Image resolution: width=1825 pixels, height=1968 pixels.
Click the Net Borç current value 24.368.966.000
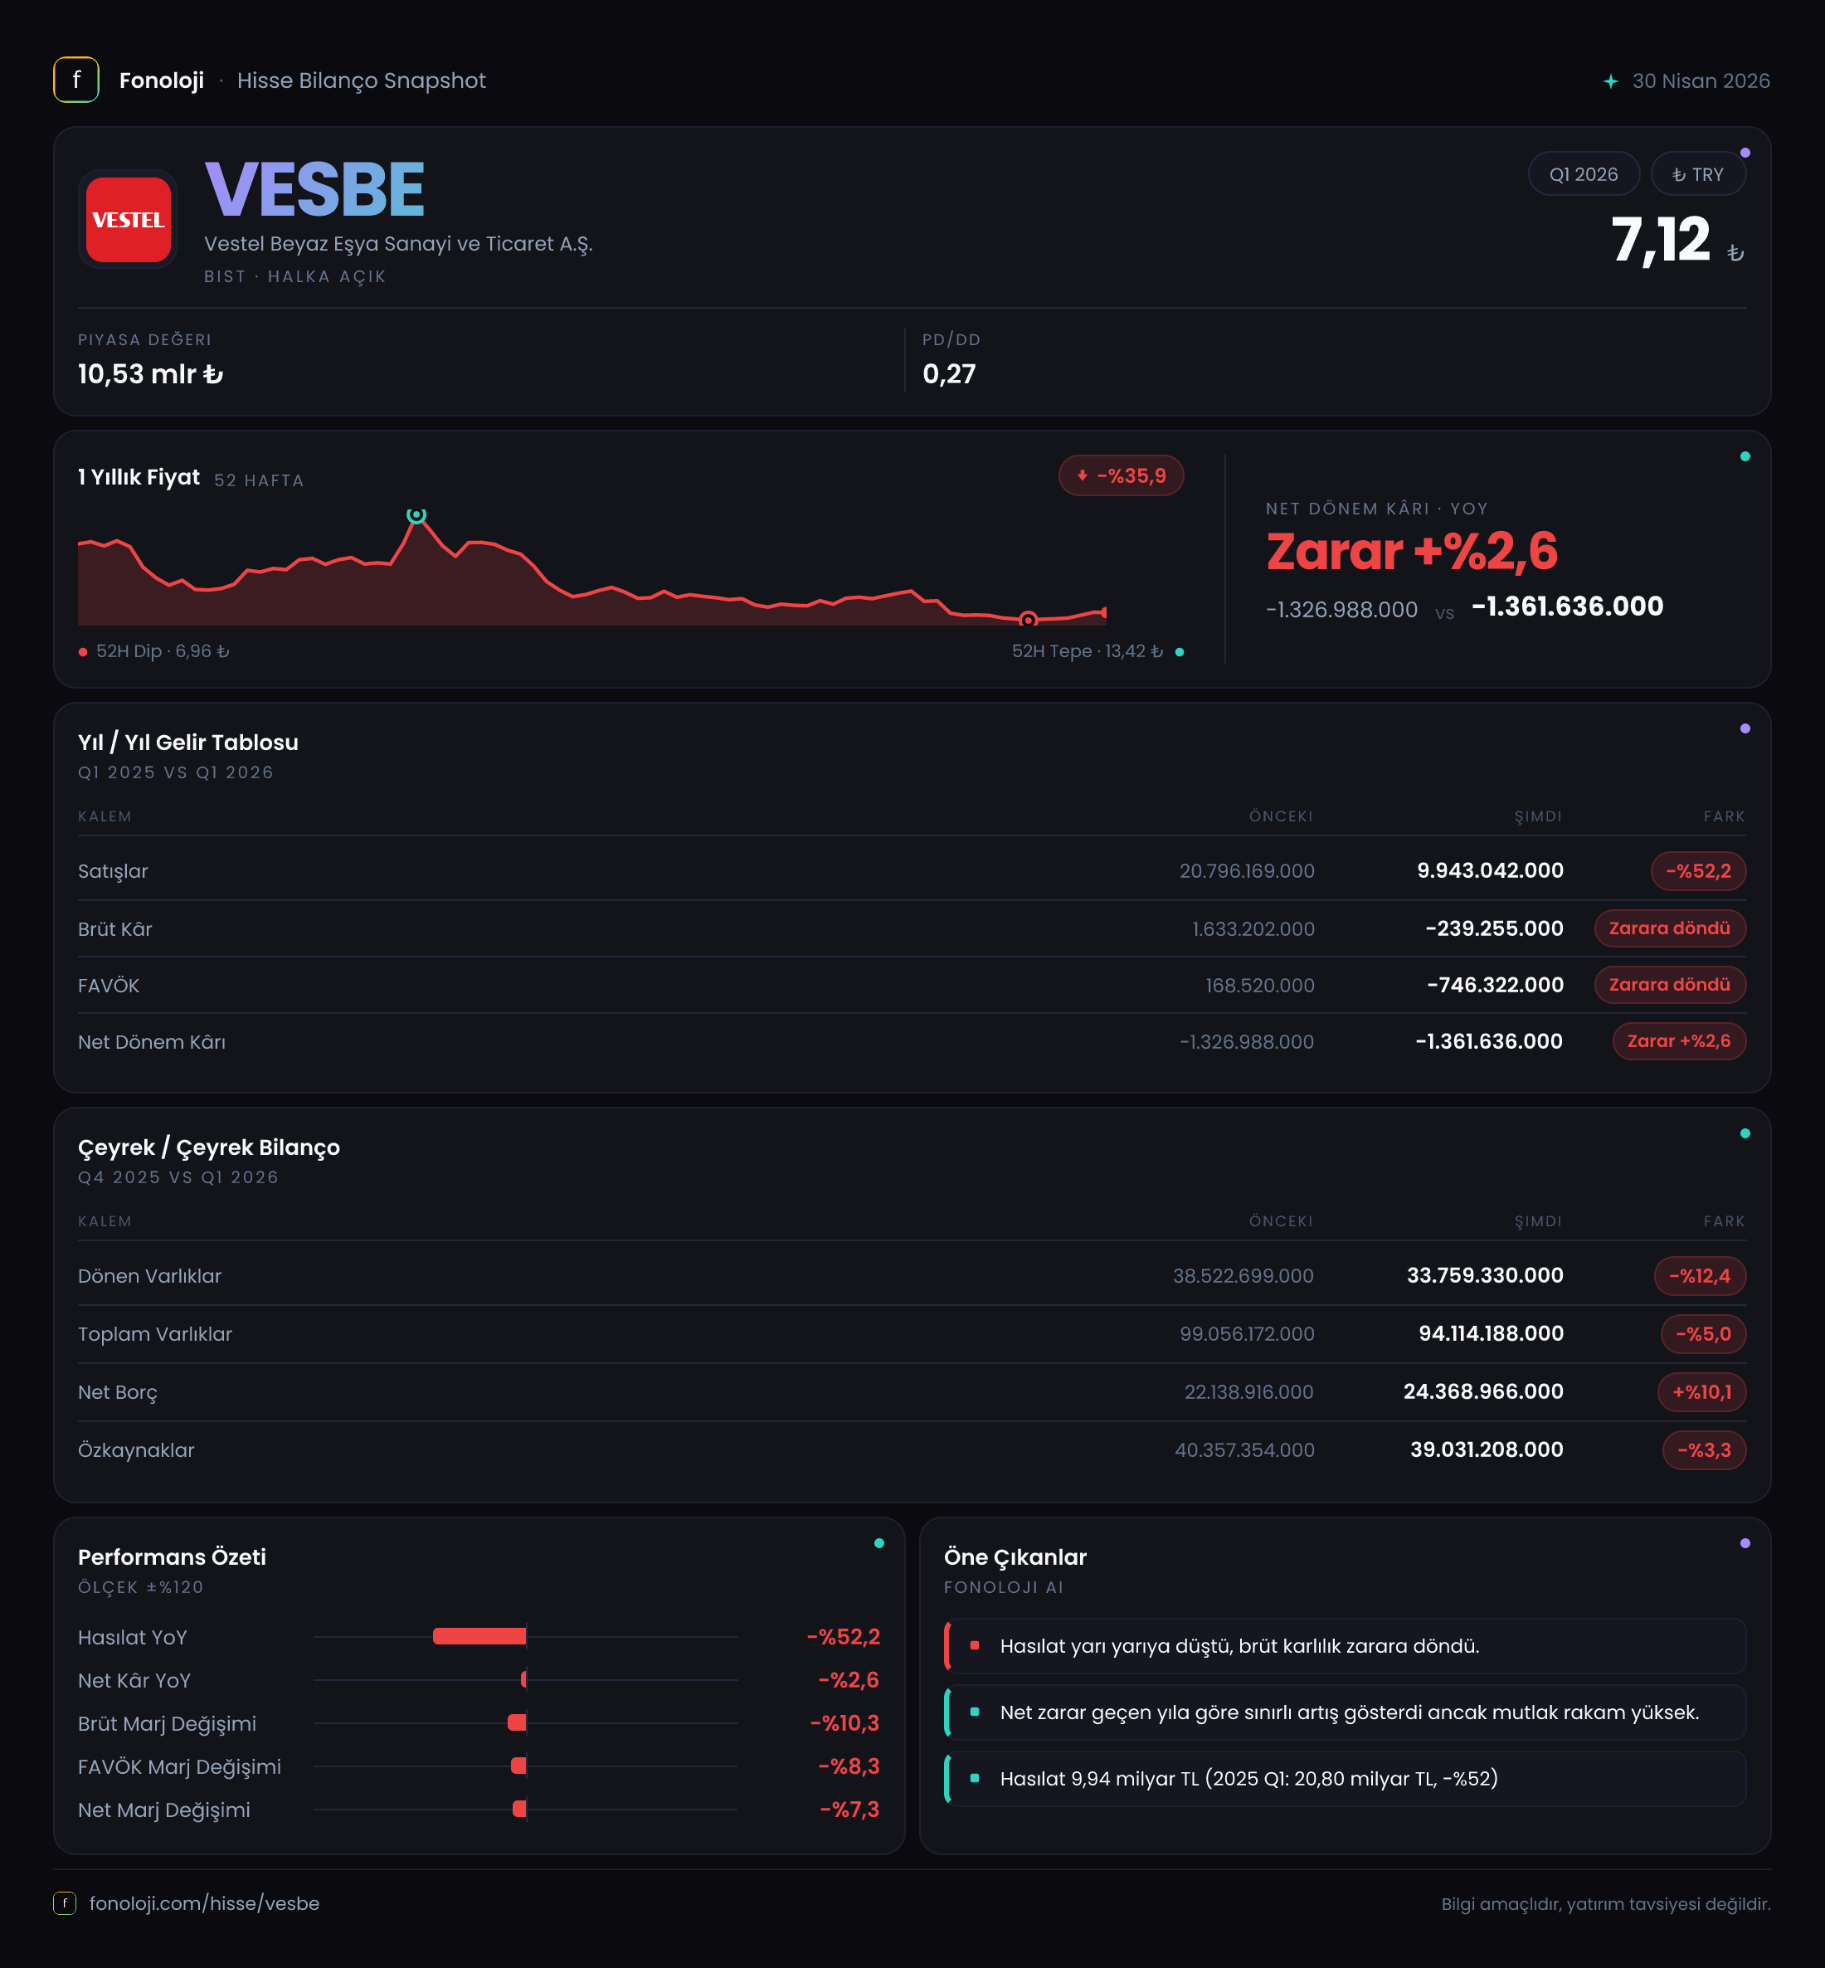[1483, 1392]
